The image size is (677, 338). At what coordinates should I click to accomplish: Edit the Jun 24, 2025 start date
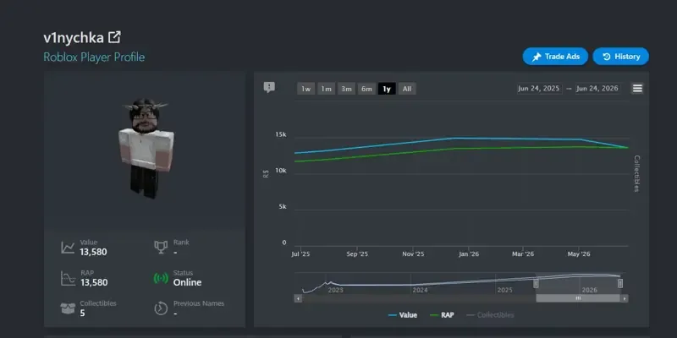539,89
